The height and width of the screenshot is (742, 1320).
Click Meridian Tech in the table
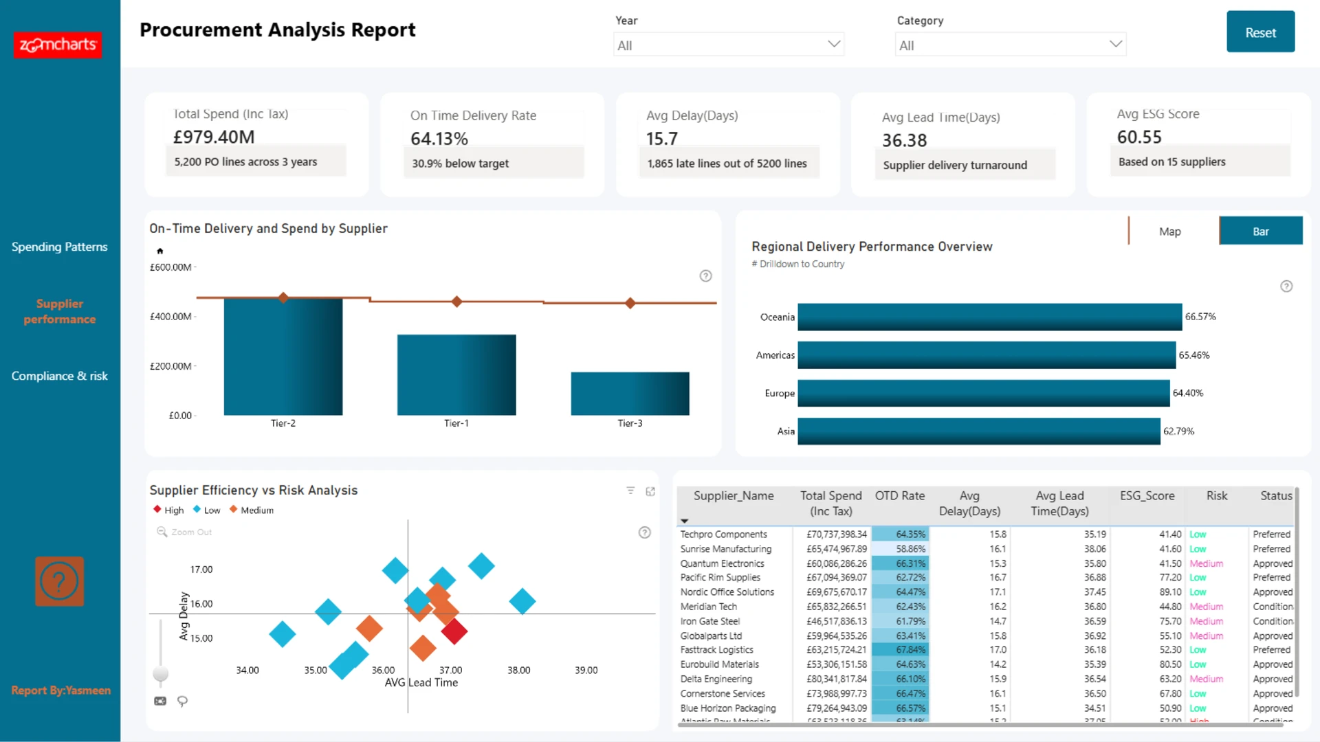click(709, 607)
